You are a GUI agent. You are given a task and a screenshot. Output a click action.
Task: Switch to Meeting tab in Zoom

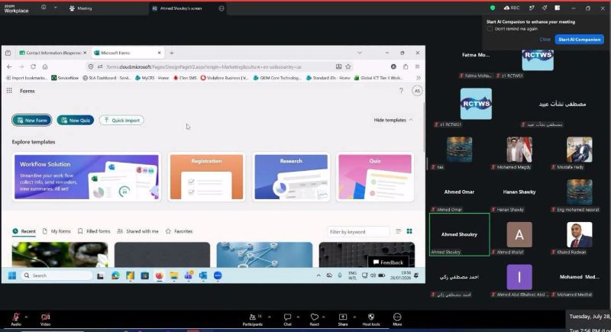tap(81, 8)
